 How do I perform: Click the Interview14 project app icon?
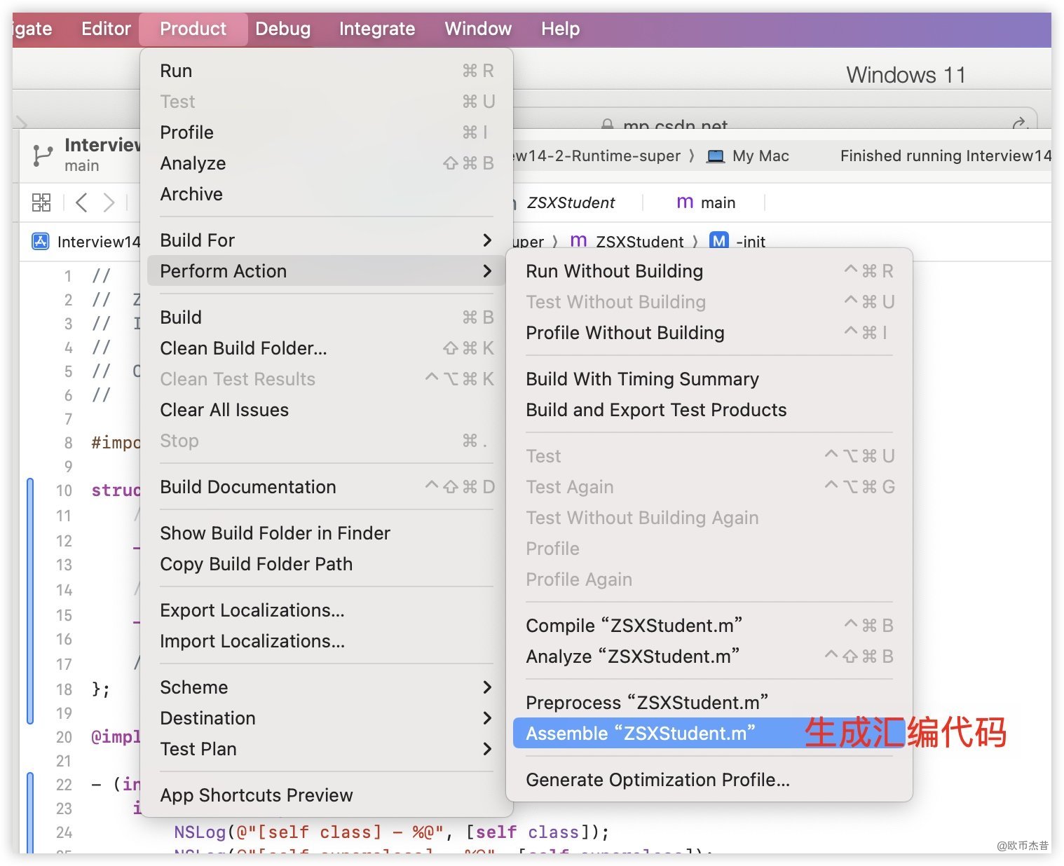coord(41,242)
